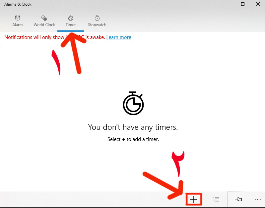Pin Timers to Start using the pin icon
265x208 pixels.
coord(238,199)
